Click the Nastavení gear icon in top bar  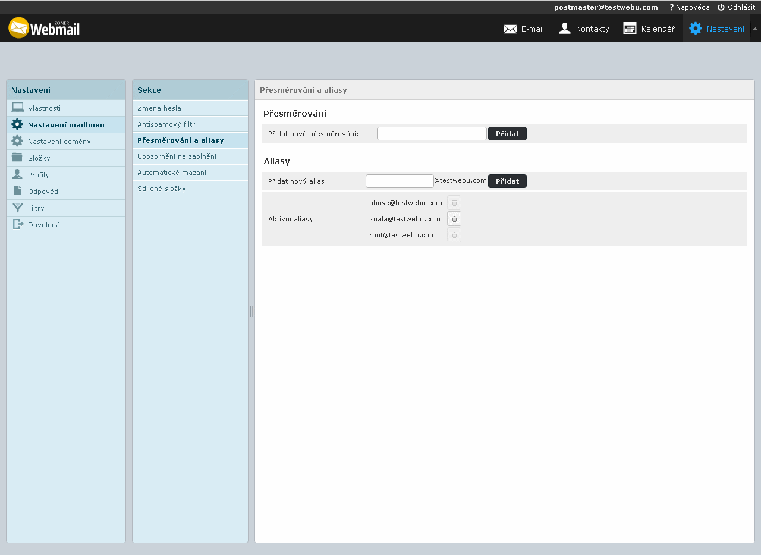pyautogui.click(x=695, y=29)
